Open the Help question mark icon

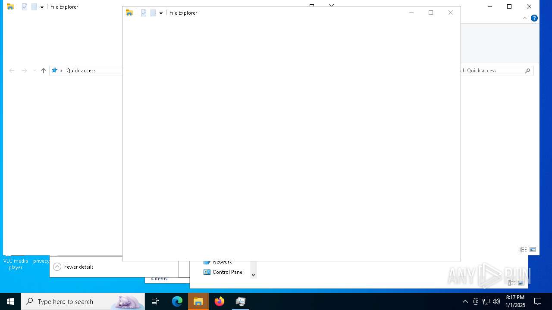[x=534, y=18]
